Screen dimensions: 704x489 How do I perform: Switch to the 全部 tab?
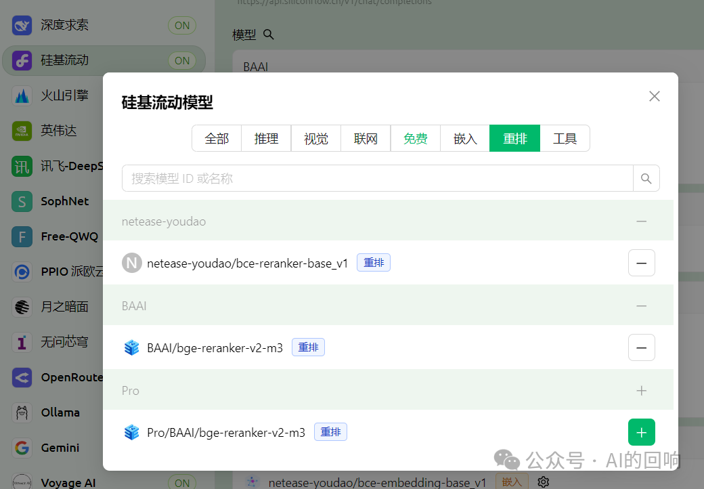217,138
